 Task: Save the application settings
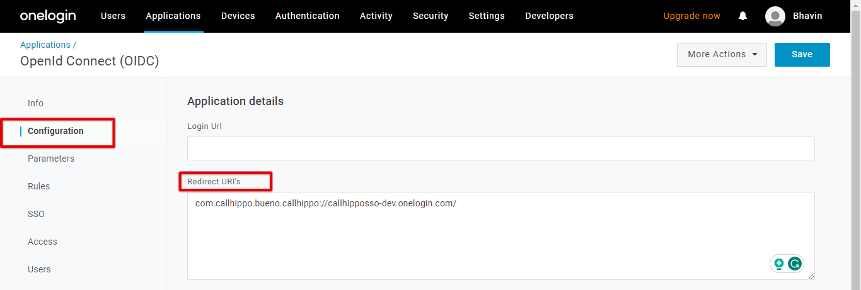click(802, 55)
